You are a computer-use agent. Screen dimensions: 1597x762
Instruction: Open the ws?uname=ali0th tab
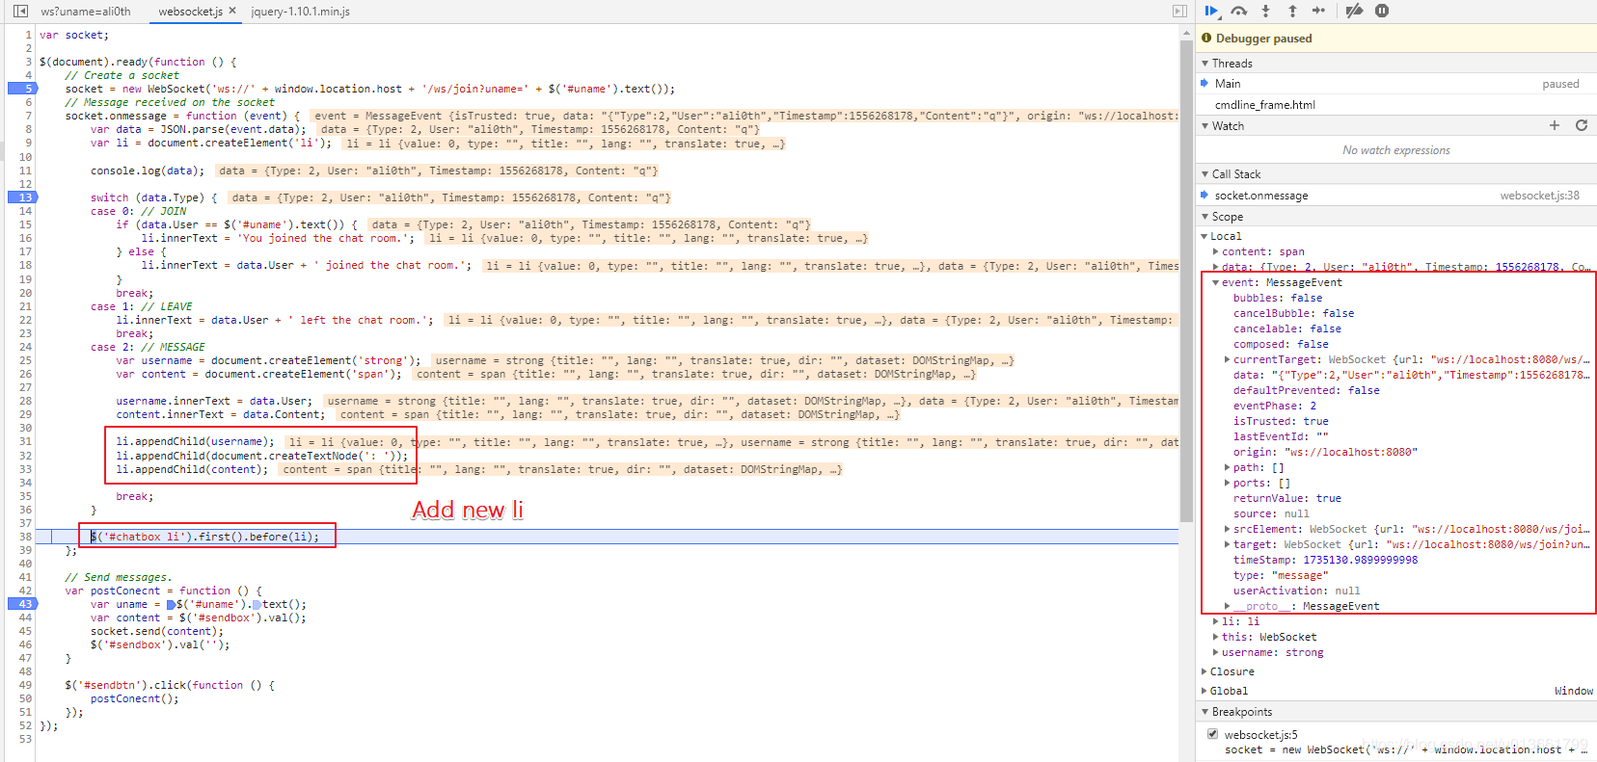point(86,12)
